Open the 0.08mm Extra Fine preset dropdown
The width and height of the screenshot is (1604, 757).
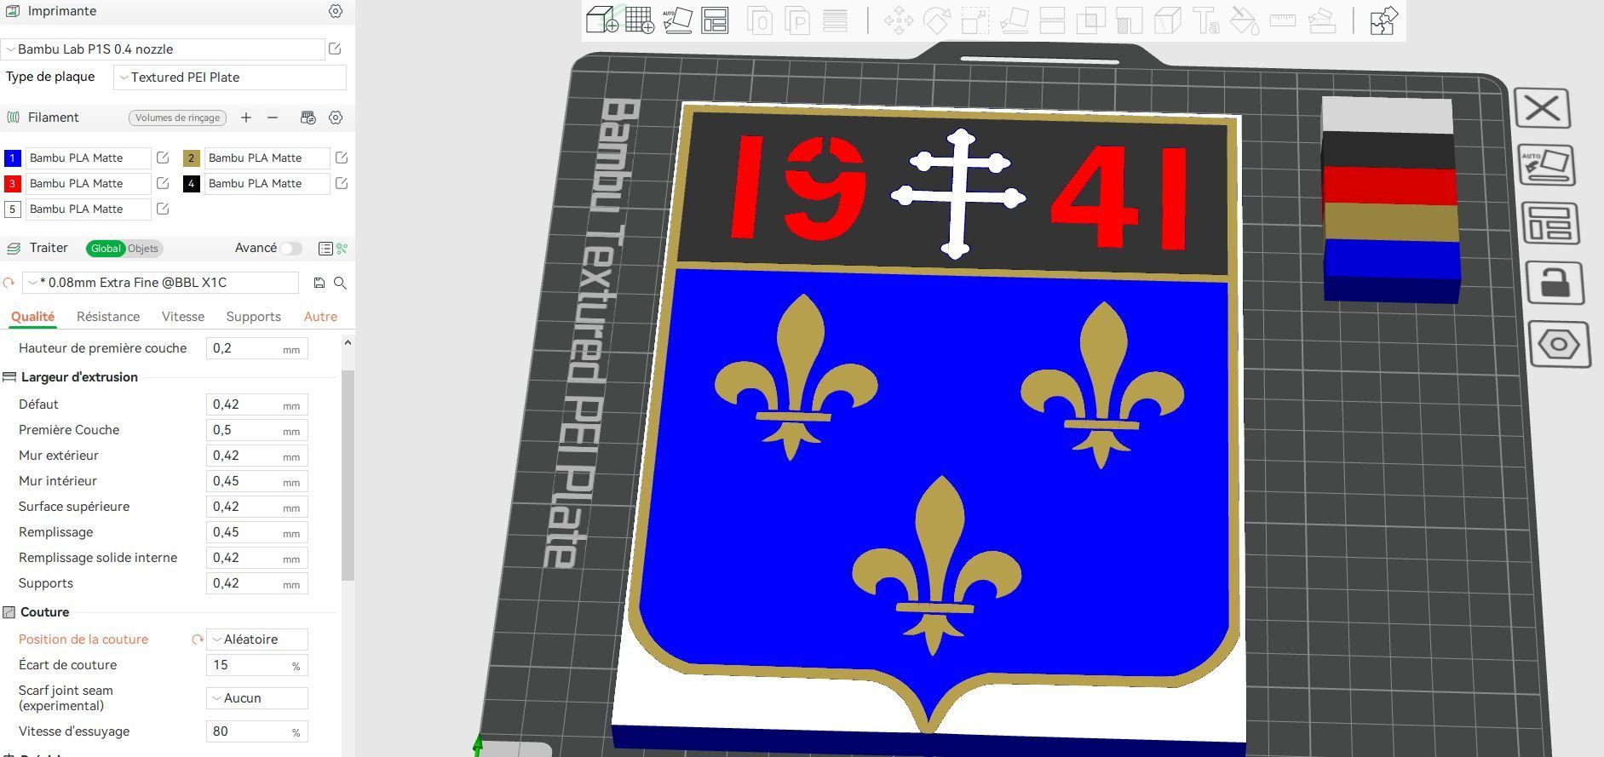pos(160,283)
